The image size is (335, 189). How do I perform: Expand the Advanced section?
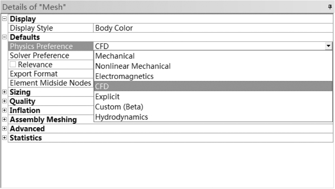[4, 129]
